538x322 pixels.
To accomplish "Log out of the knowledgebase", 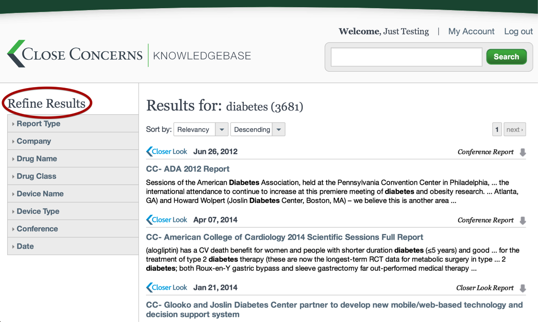I will click(x=518, y=32).
